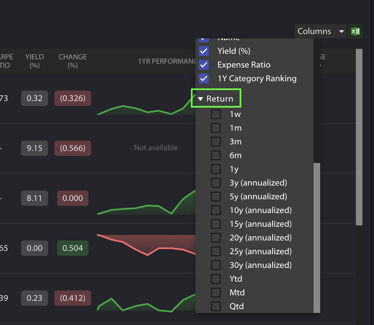This screenshot has width=374, height=325.
Task: Tick the 15y (annualized) checkbox
Action: pyautogui.click(x=216, y=224)
